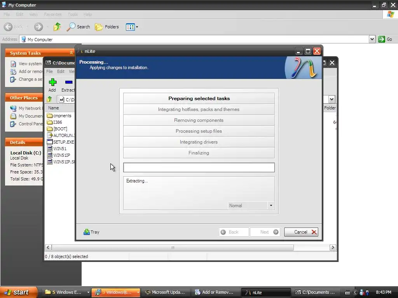398x298 pixels.
Task: Click the Extracting status text in nLite
Action: tap(137, 181)
